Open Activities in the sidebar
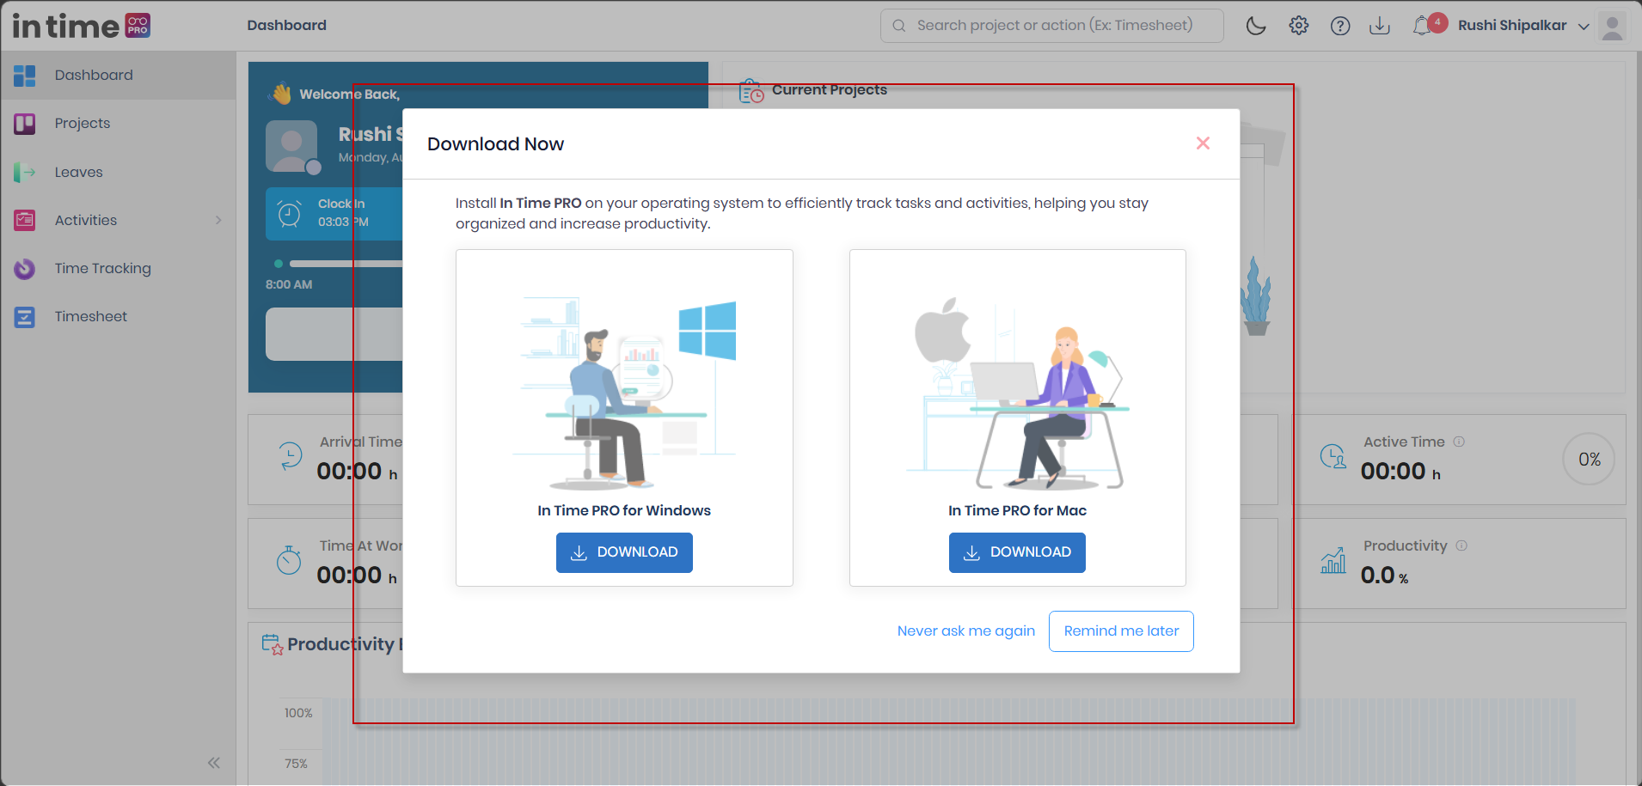Screen dimensions: 1642x786 (119, 220)
